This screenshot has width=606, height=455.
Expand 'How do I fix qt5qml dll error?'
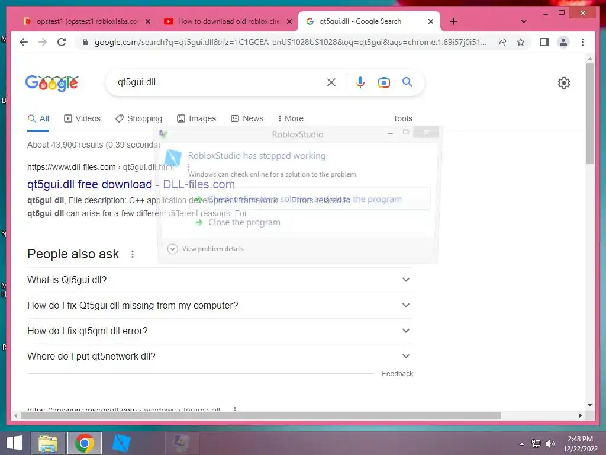point(219,331)
